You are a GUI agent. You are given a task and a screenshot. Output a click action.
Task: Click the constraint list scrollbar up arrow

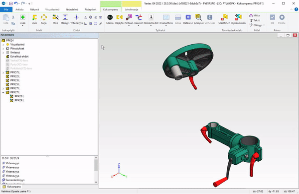tap(96, 158)
